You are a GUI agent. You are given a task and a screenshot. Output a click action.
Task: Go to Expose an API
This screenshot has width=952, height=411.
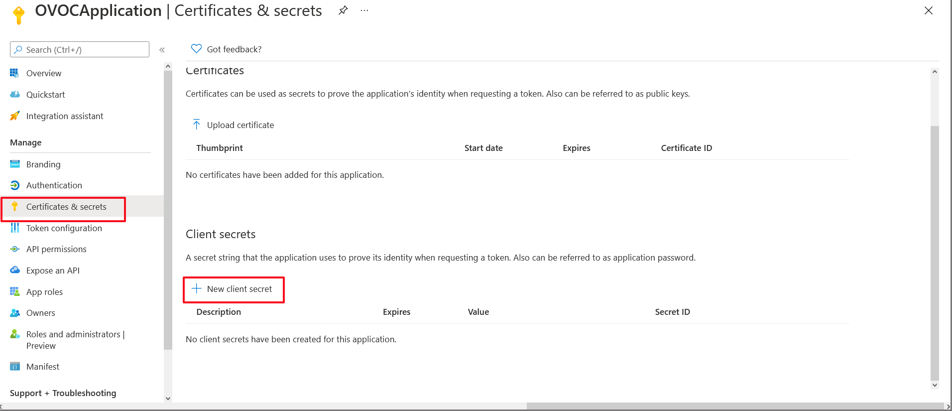click(53, 271)
